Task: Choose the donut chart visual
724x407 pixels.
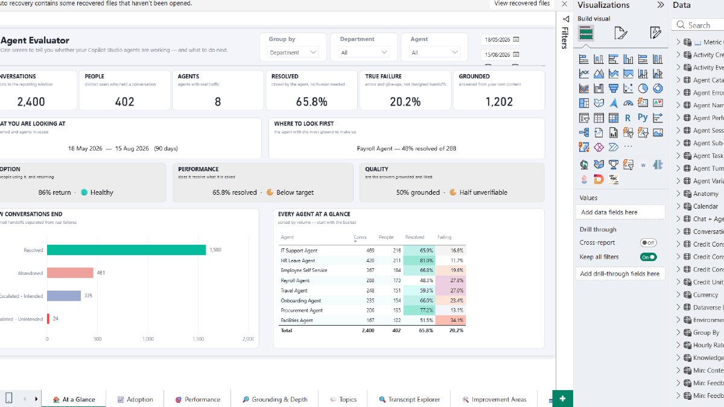Action: pyautogui.click(x=658, y=88)
